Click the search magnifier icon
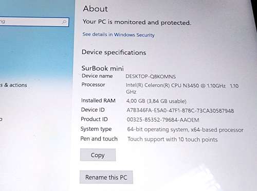The width and height of the screenshot is (257, 191). pyautogui.click(x=64, y=22)
